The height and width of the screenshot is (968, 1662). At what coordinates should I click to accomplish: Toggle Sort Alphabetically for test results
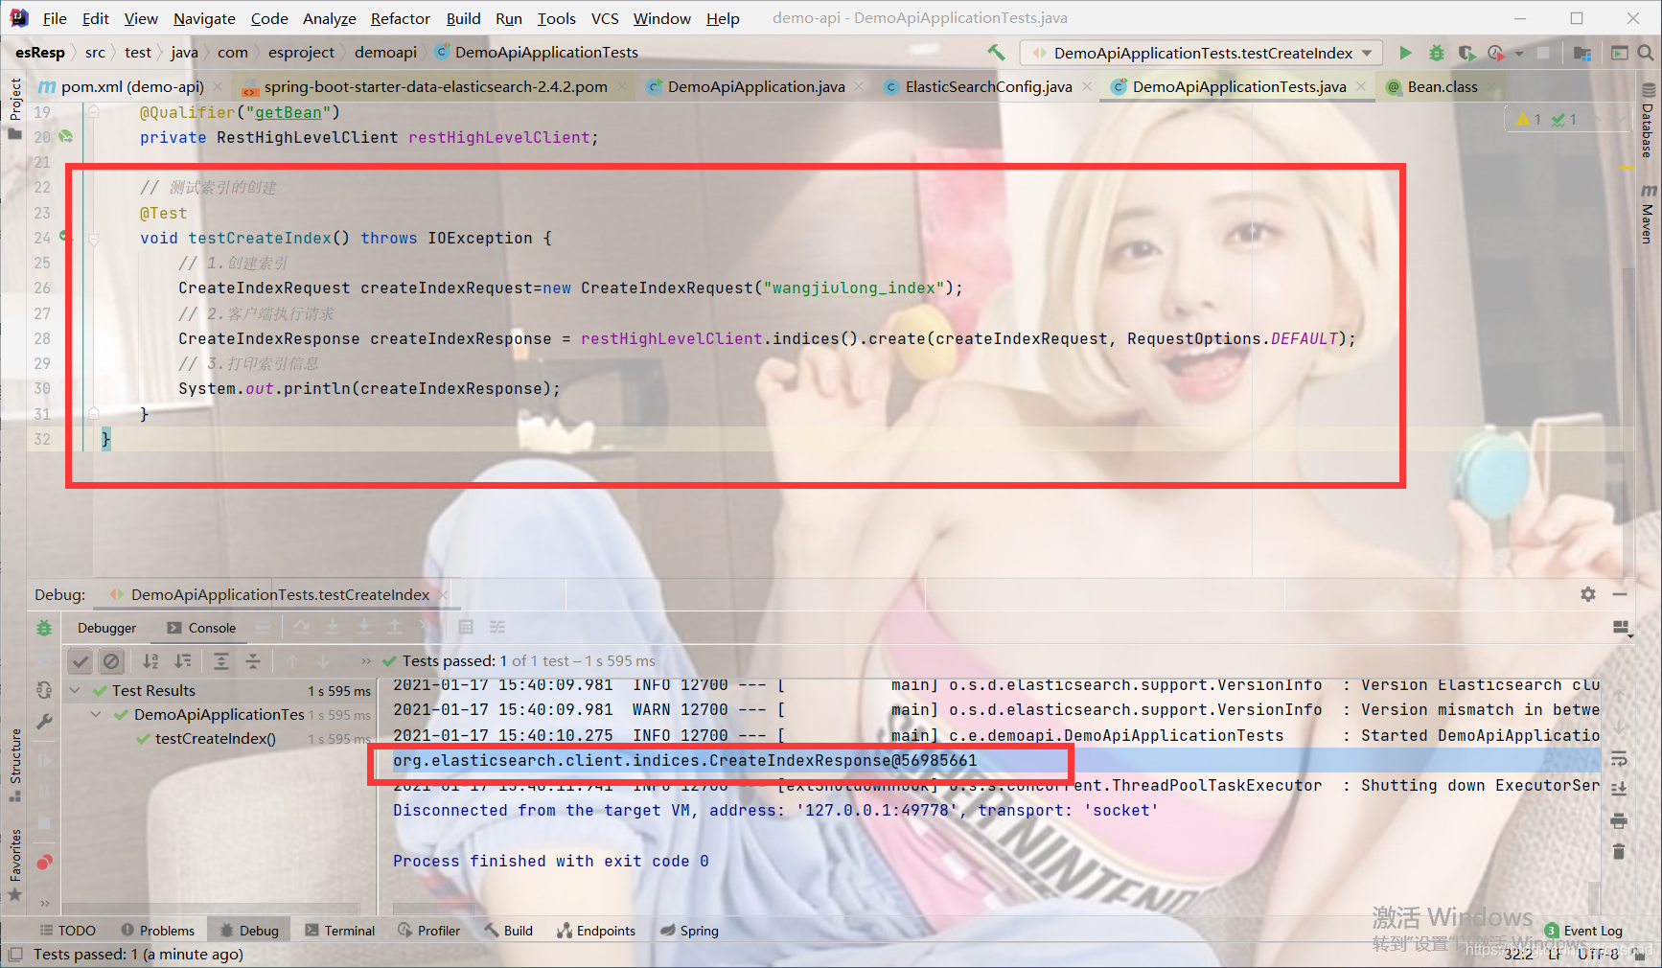150,660
